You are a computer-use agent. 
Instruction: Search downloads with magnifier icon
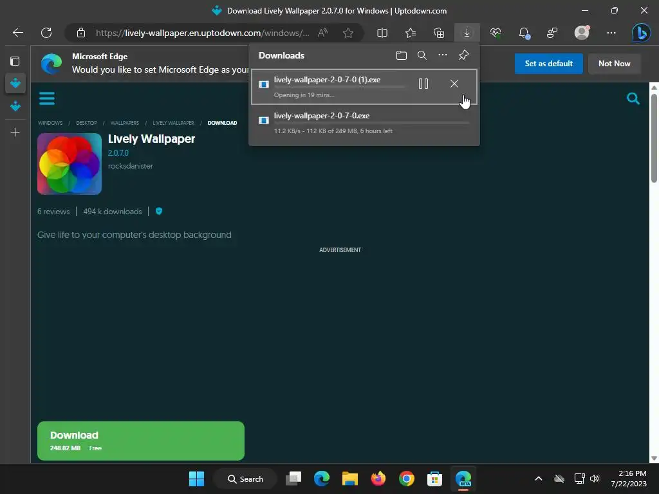[x=422, y=55]
